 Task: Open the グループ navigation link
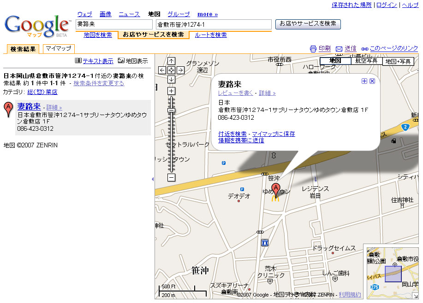click(179, 14)
